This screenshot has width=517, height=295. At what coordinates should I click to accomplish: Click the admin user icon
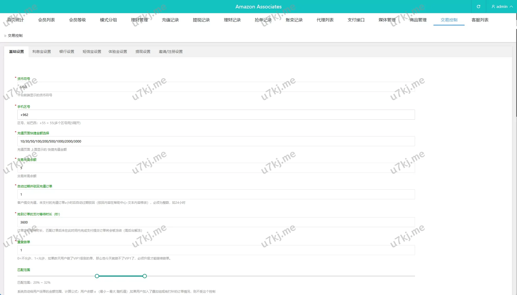(x=493, y=7)
